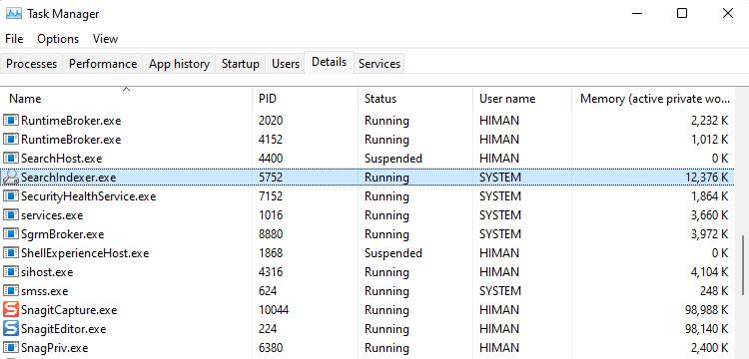
Task: Click PID 7152 cell
Action: tap(271, 196)
